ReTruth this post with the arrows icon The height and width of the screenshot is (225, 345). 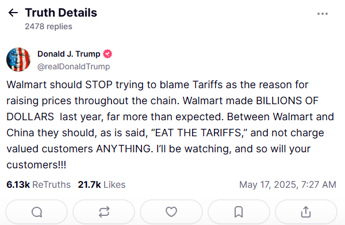104,212
